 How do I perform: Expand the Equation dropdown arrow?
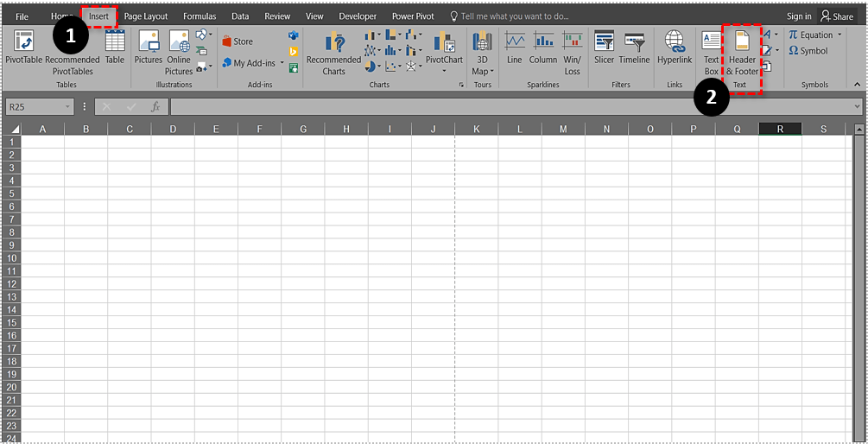(839, 35)
